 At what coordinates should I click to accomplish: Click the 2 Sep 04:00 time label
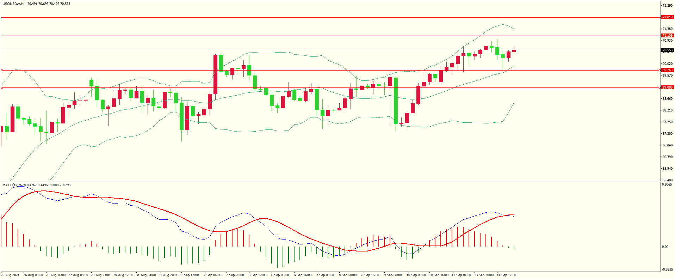212,275
